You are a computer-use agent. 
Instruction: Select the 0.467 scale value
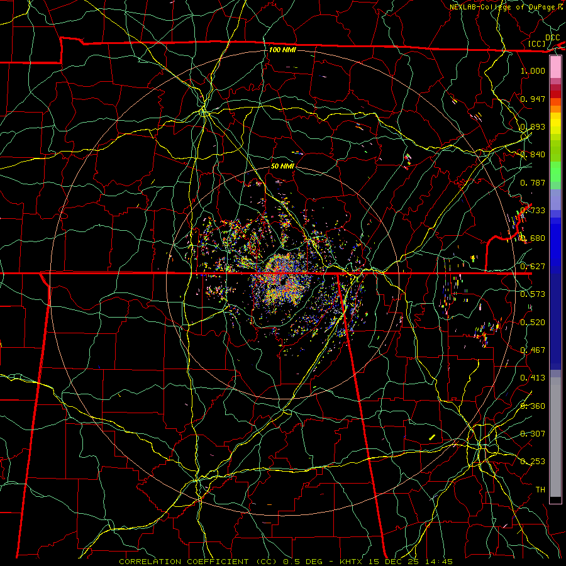pyautogui.click(x=533, y=350)
